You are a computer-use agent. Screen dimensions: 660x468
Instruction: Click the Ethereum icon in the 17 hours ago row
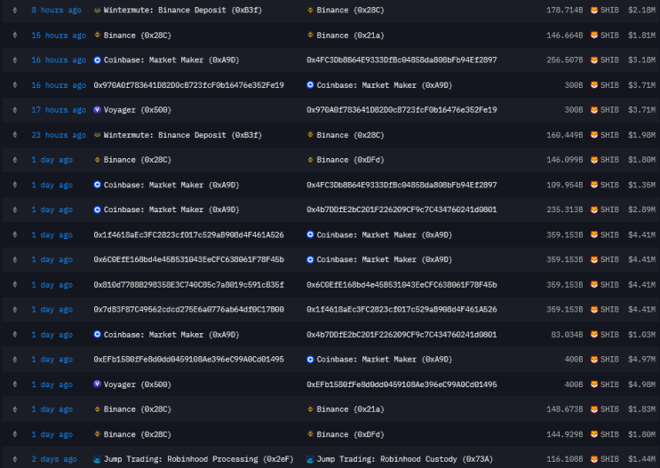point(15,110)
